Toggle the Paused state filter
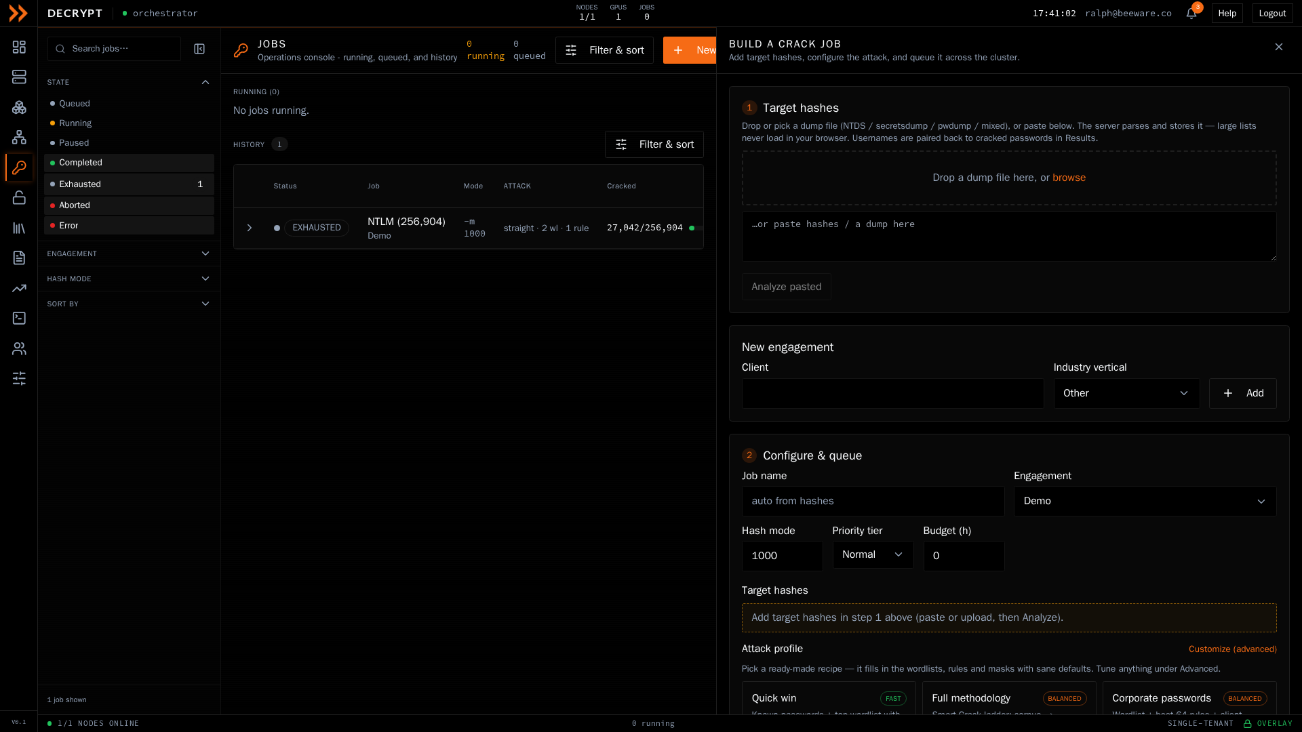Viewport: 1302px width, 732px height. [x=129, y=143]
